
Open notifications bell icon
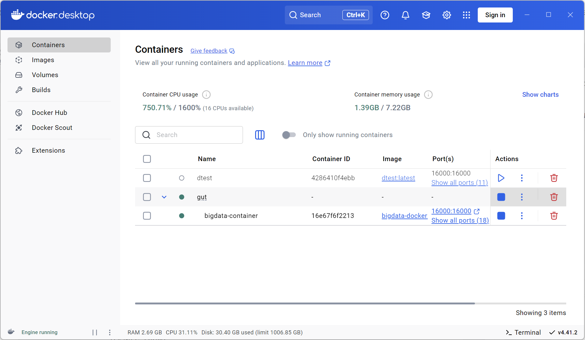coord(406,15)
